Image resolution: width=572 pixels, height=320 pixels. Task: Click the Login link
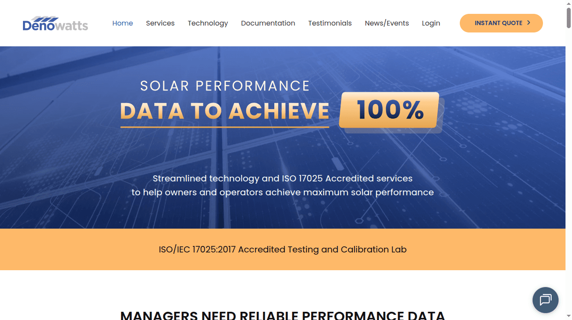coord(431,23)
